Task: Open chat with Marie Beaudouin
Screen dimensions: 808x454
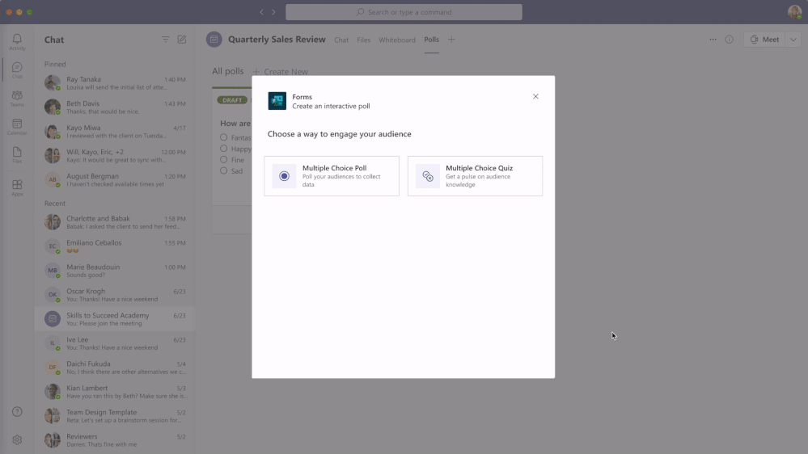Action: (x=115, y=271)
